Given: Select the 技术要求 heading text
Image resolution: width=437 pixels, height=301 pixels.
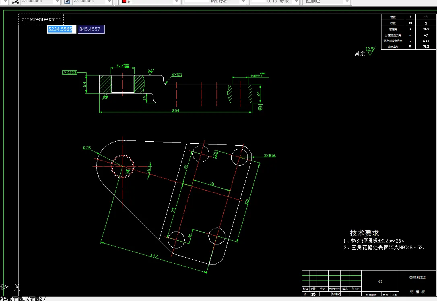Looking at the screenshot, I should (364, 233).
